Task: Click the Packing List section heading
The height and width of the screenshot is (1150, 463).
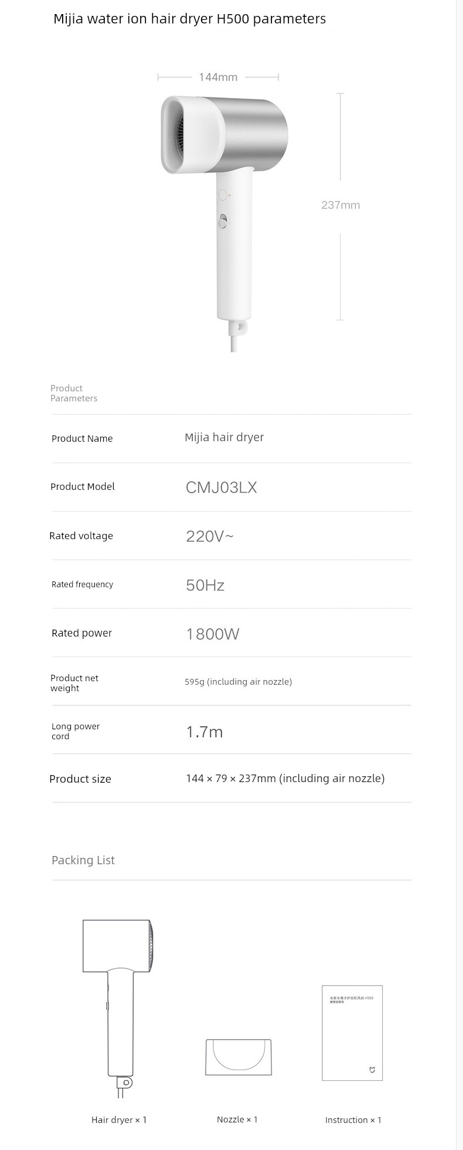Action: [x=83, y=860]
